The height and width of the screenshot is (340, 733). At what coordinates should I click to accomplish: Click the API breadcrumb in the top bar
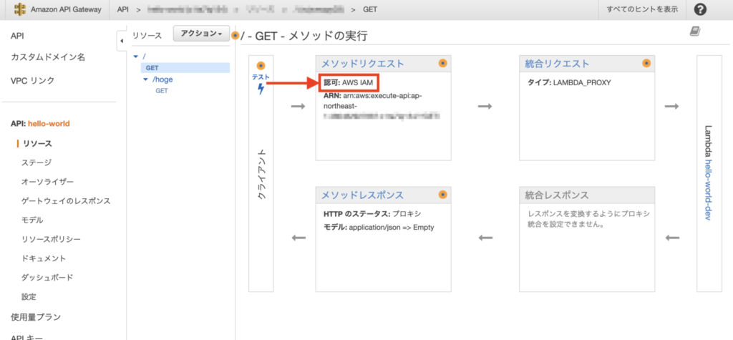click(123, 9)
